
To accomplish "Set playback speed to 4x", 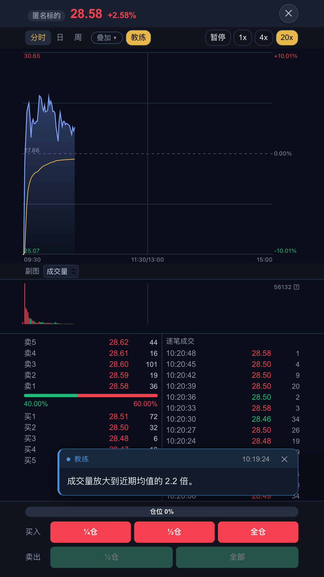I will click(264, 38).
